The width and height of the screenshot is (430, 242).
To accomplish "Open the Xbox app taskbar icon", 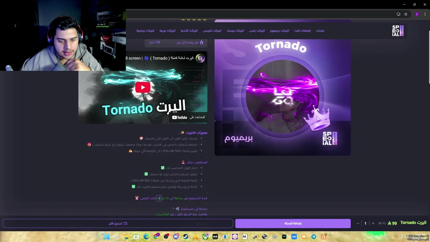I will pyautogui.click(x=205, y=237).
